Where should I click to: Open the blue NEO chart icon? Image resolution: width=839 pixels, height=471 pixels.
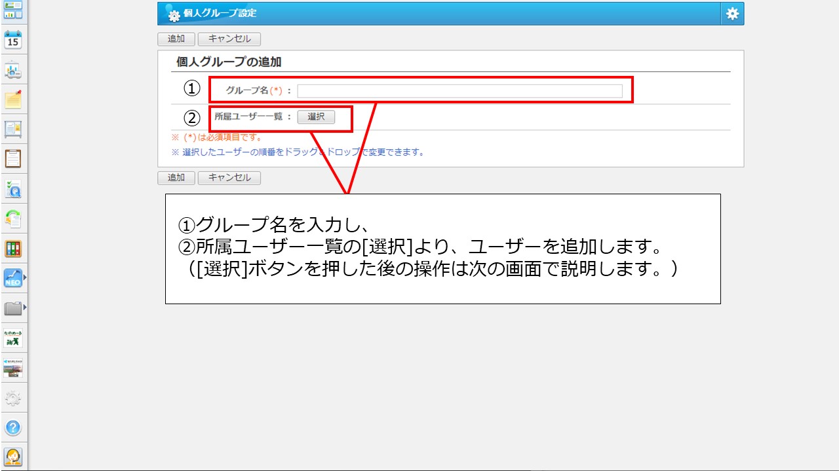tap(13, 278)
